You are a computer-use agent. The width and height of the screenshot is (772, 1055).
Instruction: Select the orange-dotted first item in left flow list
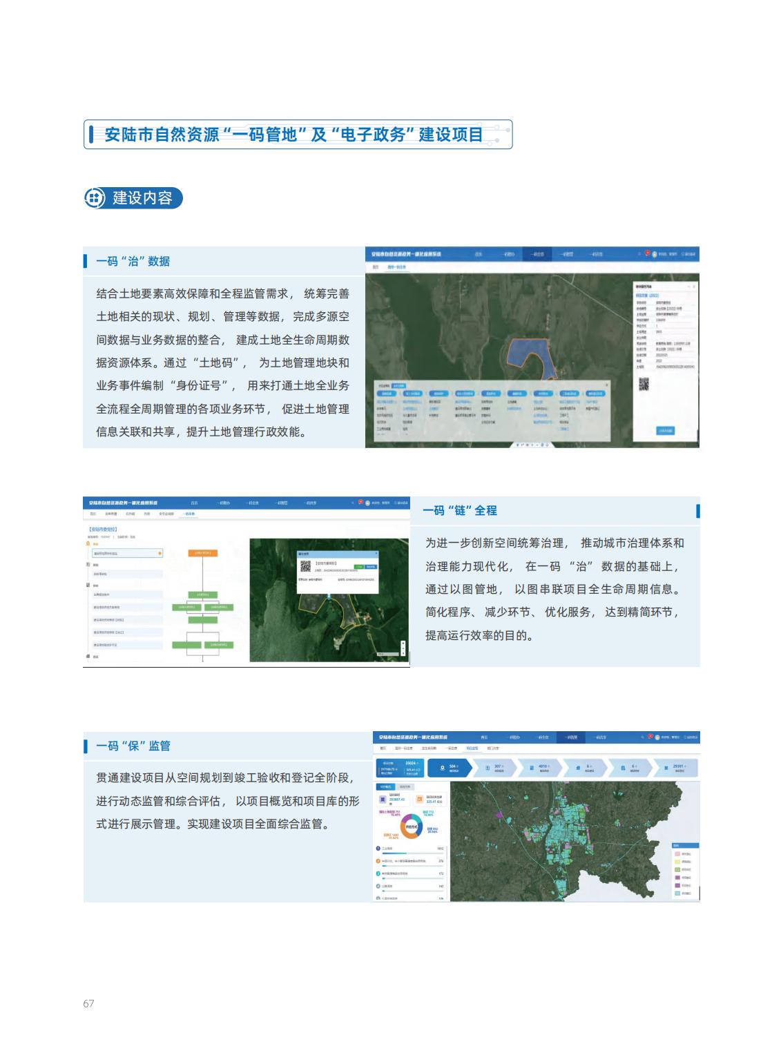click(x=128, y=553)
